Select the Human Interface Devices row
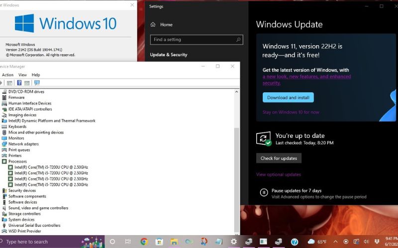Screen dimensions: 398x248 pos(30,103)
